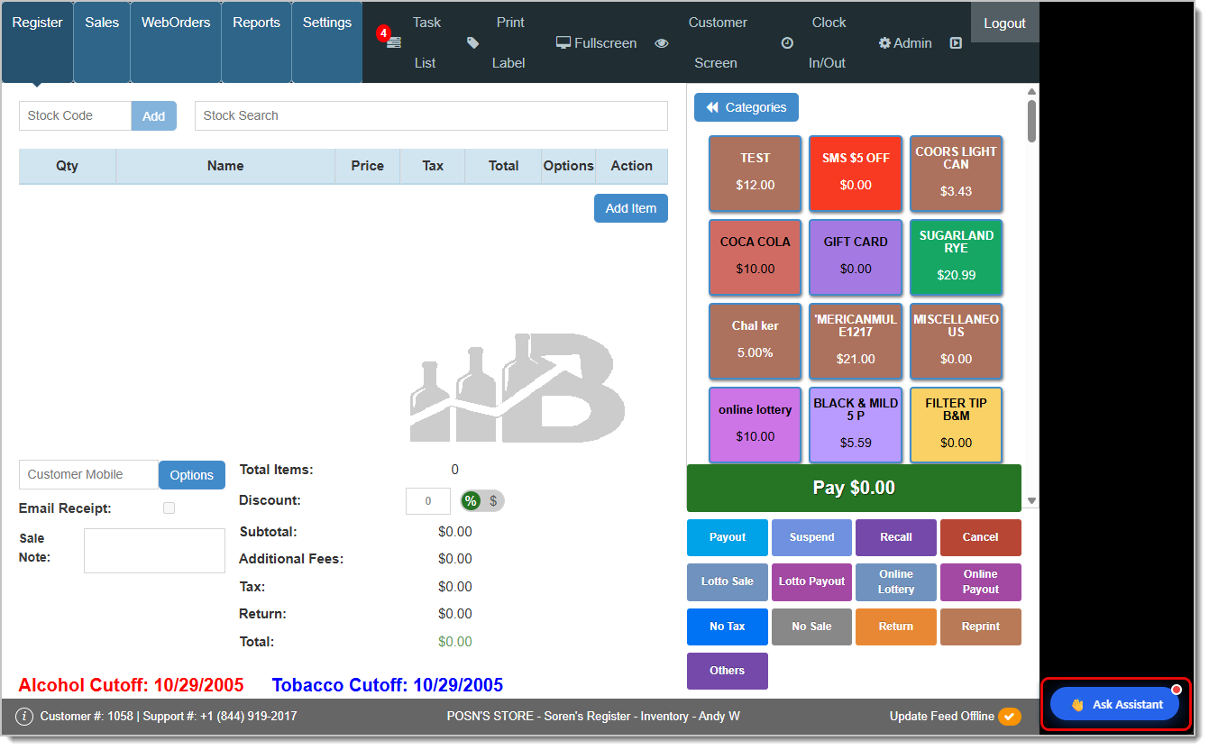The image size is (1209, 750).
Task: Log out using the Logout button
Action: pyautogui.click(x=1005, y=23)
